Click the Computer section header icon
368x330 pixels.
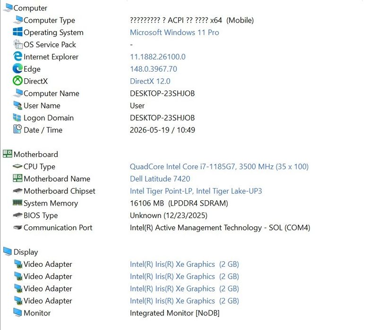(8, 8)
